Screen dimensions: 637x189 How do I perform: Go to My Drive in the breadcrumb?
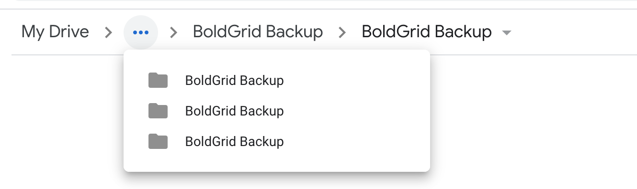tap(55, 32)
